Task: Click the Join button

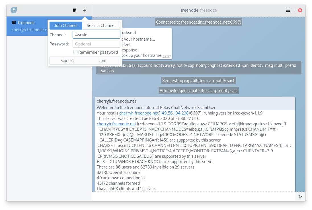Action: (102, 61)
